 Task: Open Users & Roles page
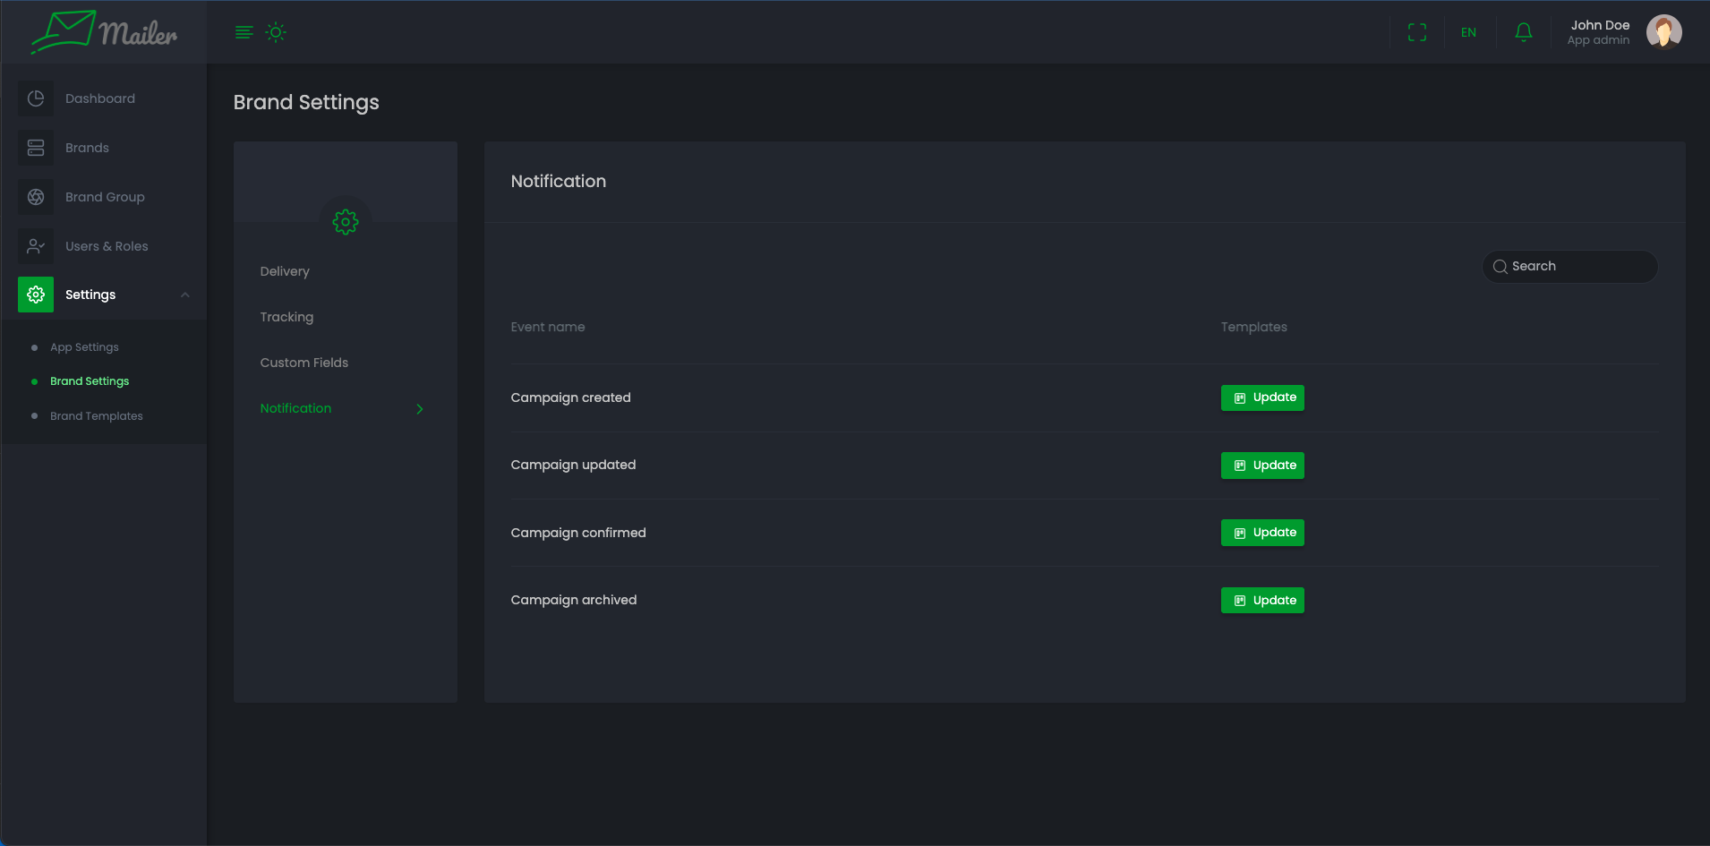(x=107, y=246)
